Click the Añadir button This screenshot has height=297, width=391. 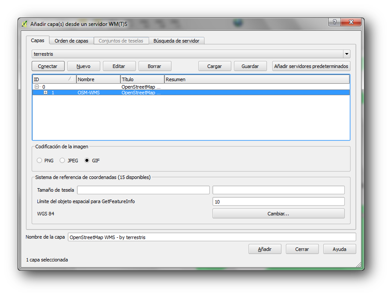click(x=265, y=249)
